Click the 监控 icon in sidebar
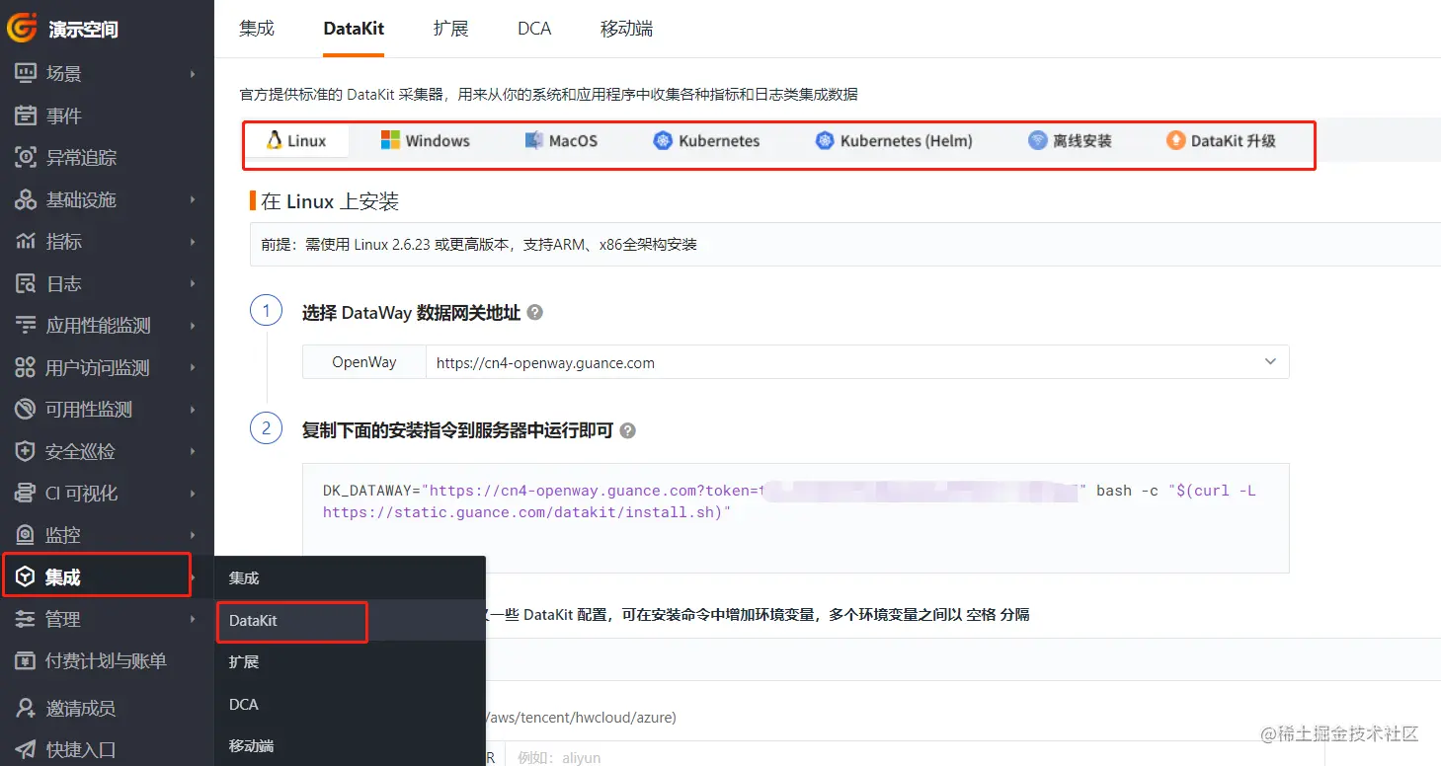This screenshot has height=766, width=1441. coord(26,535)
